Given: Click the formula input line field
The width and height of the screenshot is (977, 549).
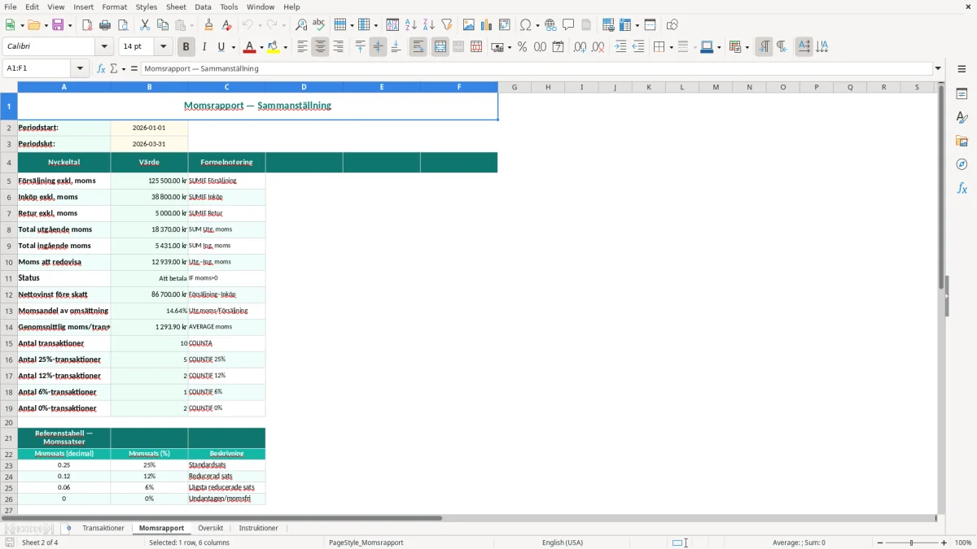Looking at the screenshot, I should [537, 68].
